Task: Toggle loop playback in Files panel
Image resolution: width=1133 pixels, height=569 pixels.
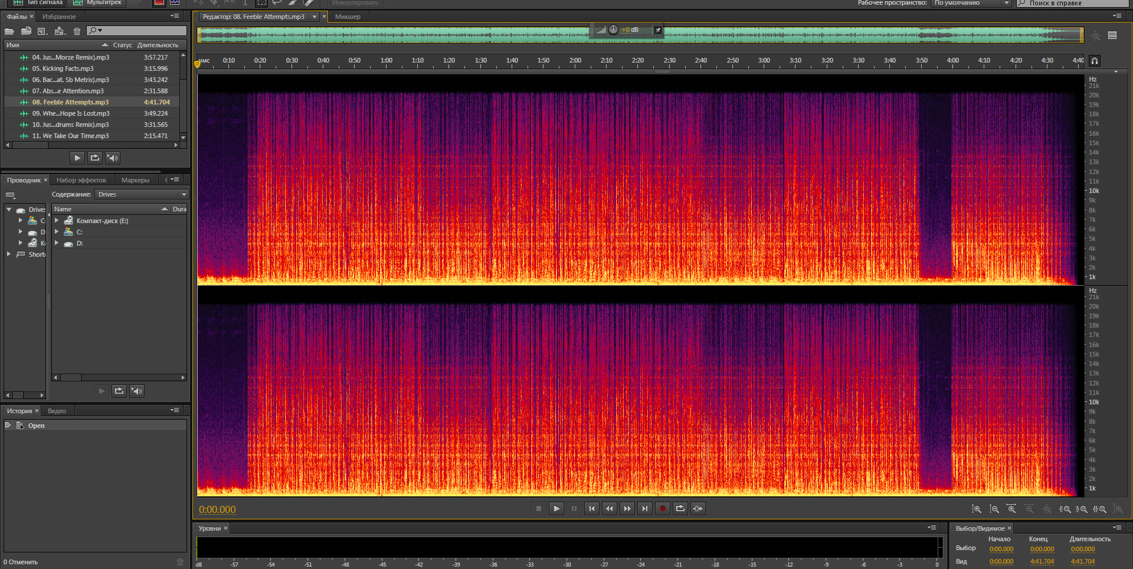Action: point(94,158)
